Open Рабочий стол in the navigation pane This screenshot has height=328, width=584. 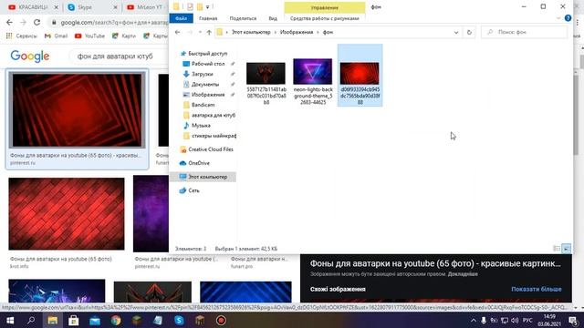pos(208,64)
